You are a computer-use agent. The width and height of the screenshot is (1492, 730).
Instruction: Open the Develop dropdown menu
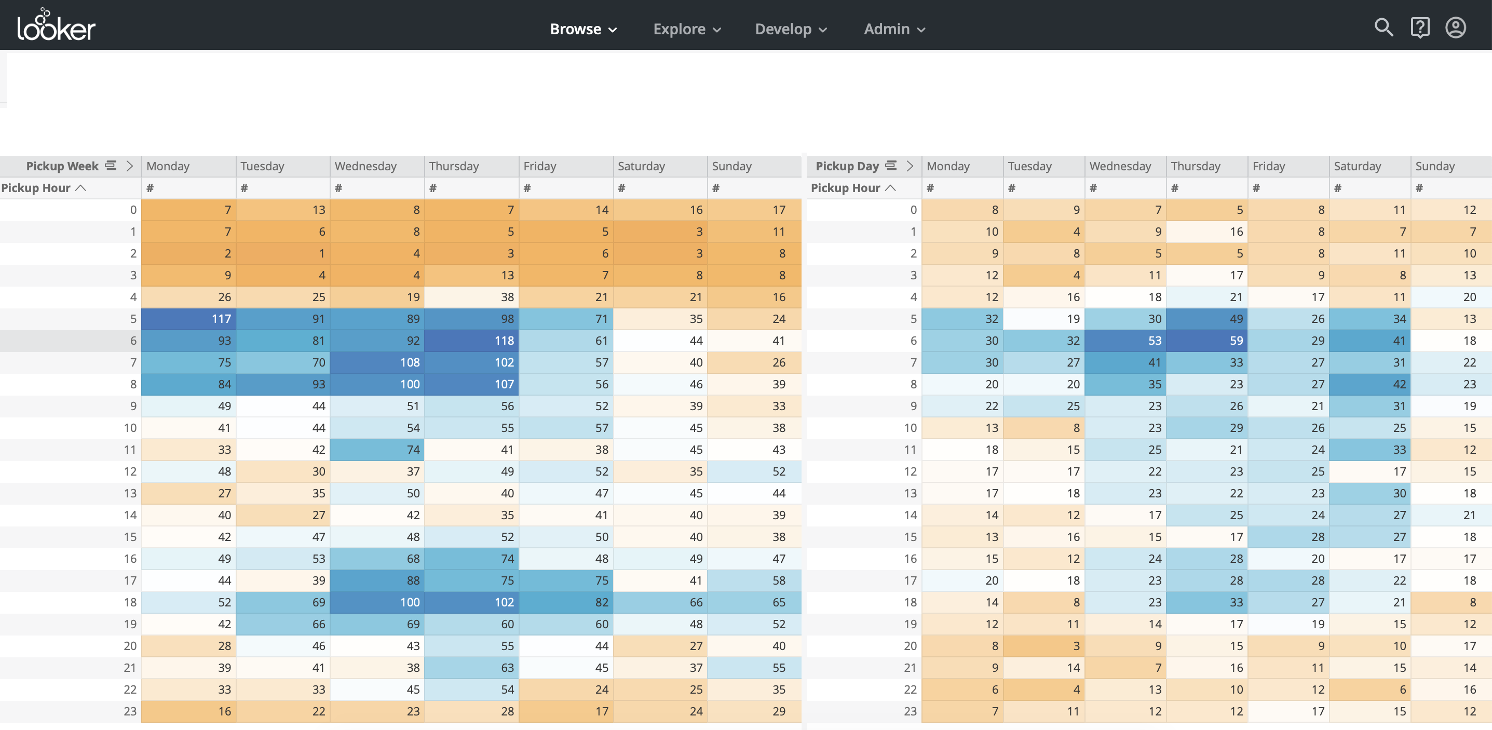point(791,29)
